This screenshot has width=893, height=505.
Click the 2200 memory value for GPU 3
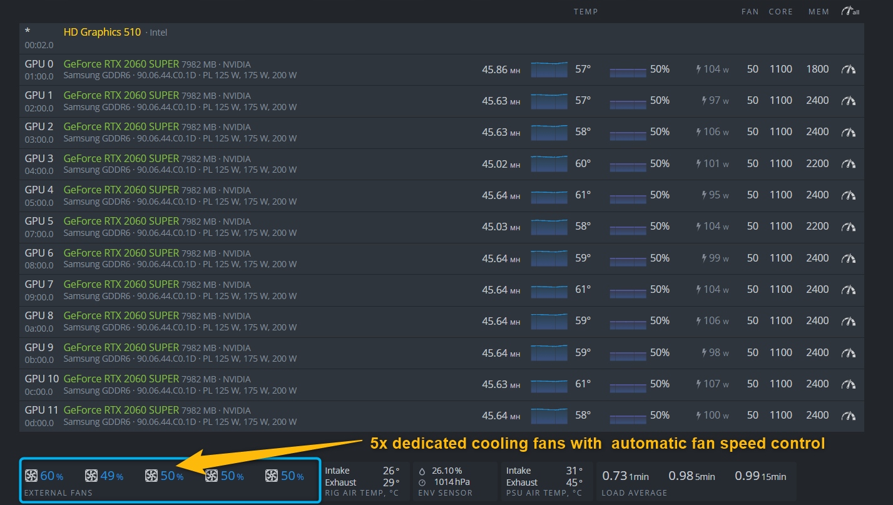point(817,164)
